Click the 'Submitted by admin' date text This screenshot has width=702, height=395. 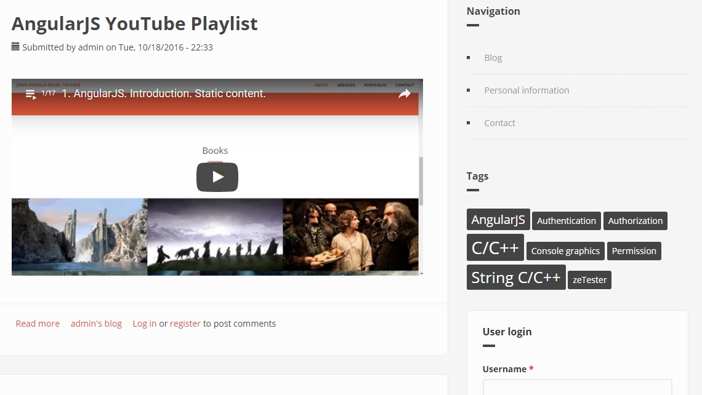pos(117,47)
